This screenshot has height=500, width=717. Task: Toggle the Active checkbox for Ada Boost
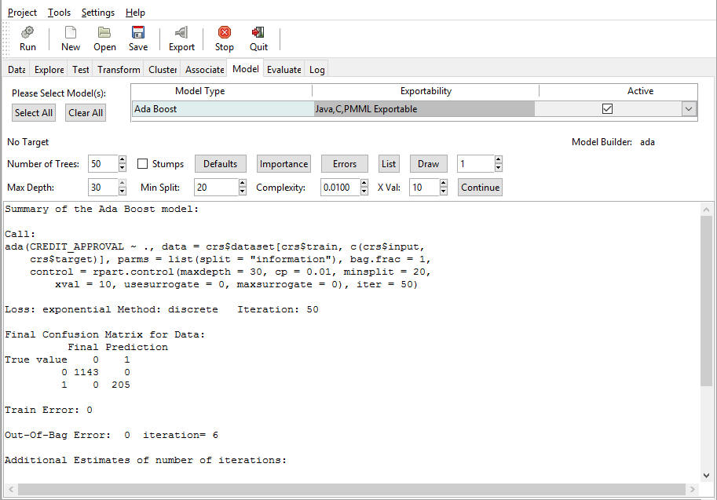(x=607, y=109)
